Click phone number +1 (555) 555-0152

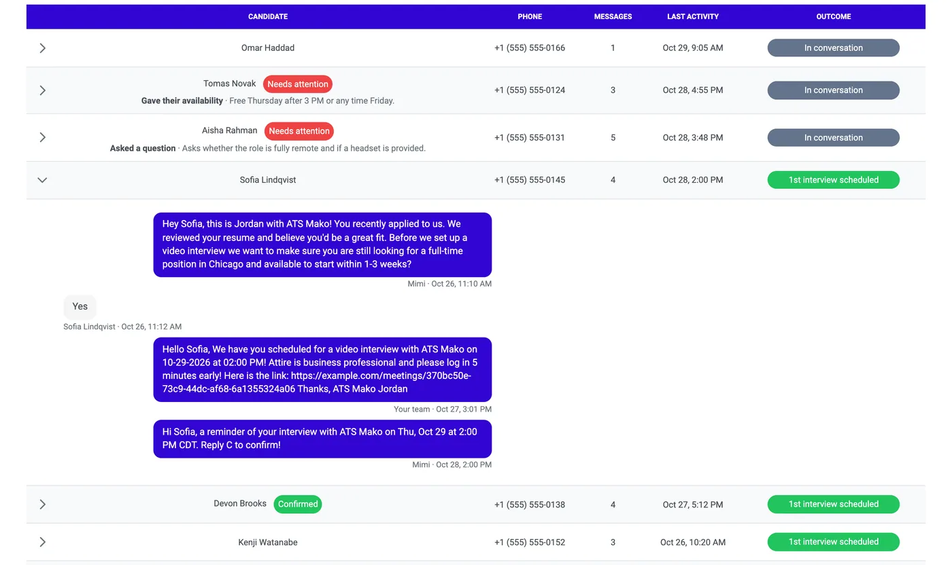click(530, 542)
